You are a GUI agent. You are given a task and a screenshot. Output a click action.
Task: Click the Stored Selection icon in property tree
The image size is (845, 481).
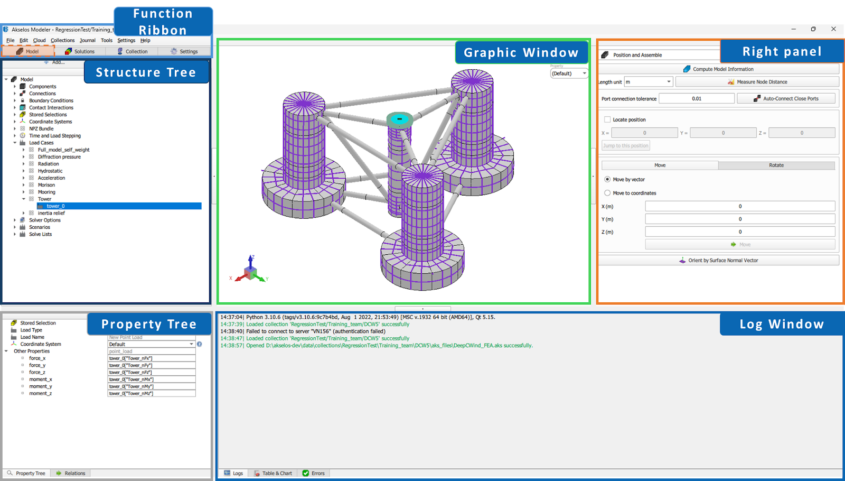click(x=14, y=323)
